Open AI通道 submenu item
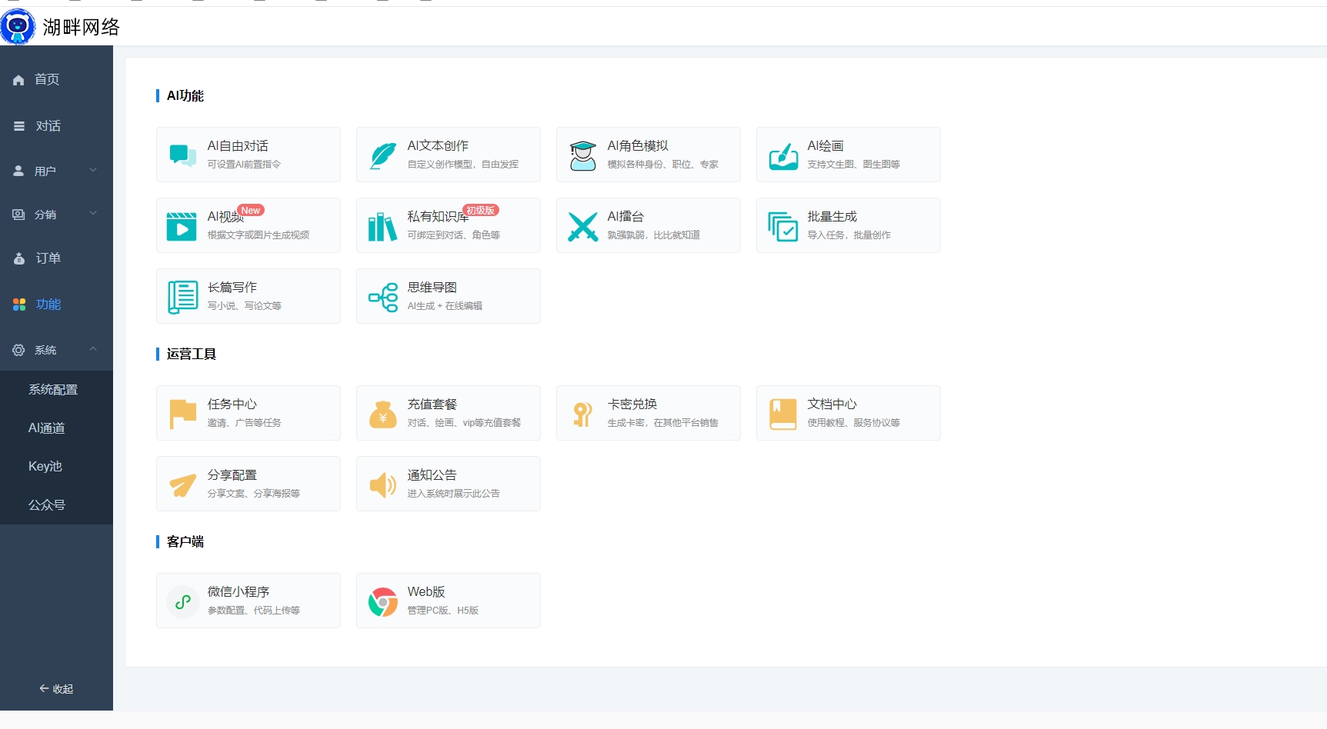The image size is (1327, 729). (46, 428)
